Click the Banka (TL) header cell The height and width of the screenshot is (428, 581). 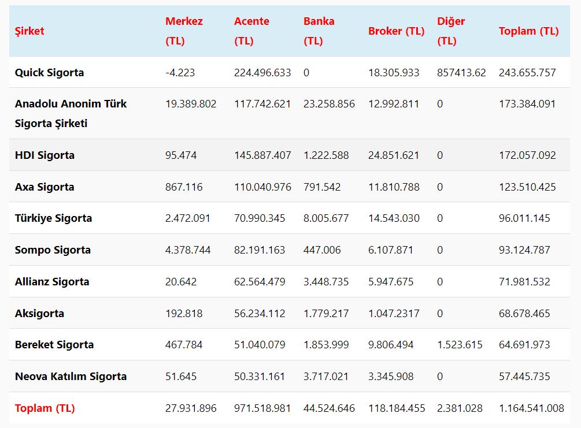(319, 31)
